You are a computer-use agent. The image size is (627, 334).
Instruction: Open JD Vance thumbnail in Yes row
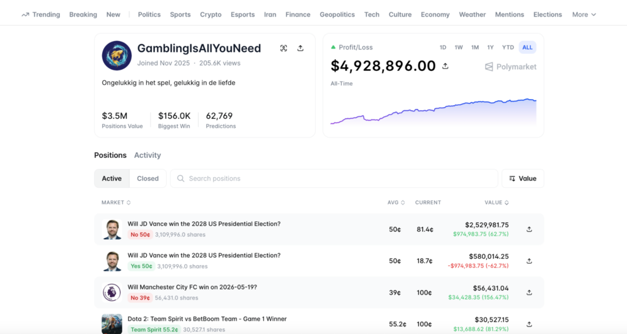point(112,261)
